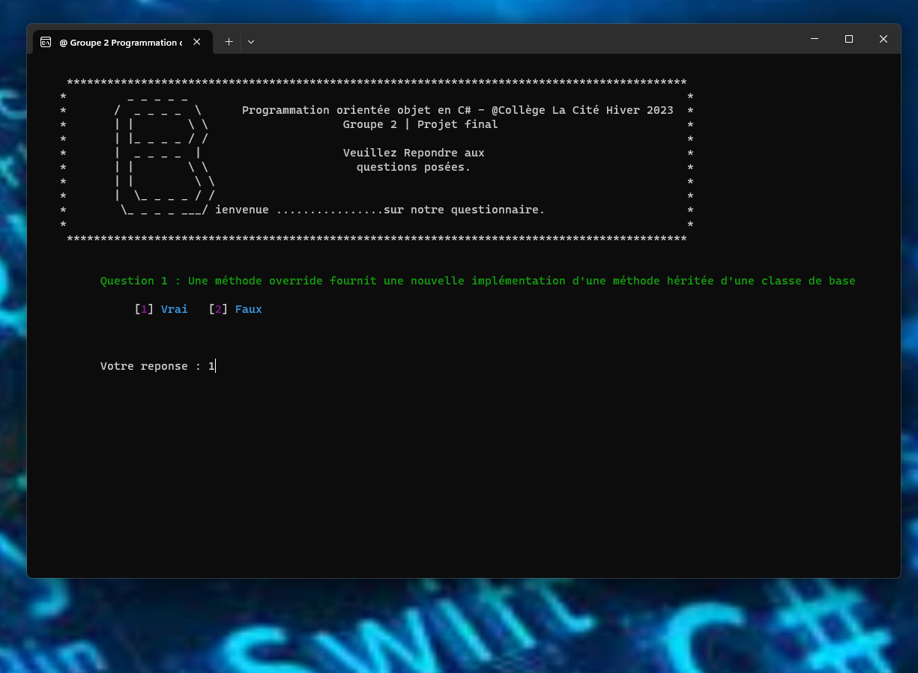Screen dimensions: 918x673
Task: Select the Groupe 2 Programmation tab
Action: (x=120, y=43)
